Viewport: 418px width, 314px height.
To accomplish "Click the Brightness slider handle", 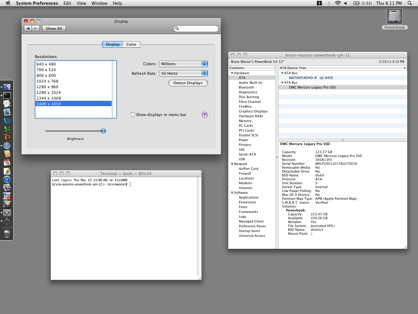I will (104, 131).
